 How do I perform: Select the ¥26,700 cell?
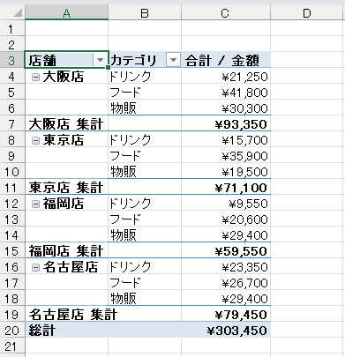(226, 283)
